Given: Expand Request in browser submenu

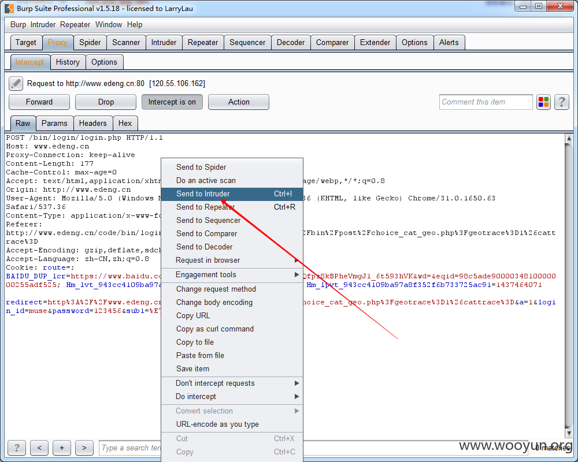Looking at the screenshot, I should [232, 260].
